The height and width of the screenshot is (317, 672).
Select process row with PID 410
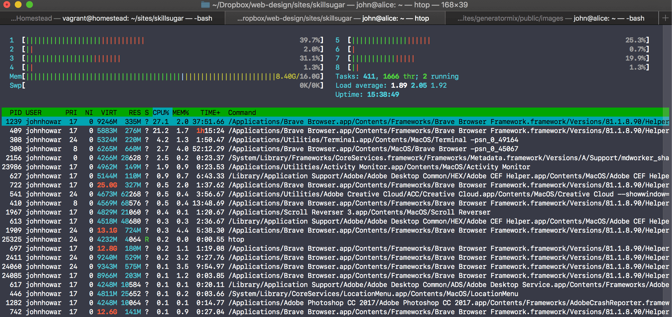coord(335,203)
